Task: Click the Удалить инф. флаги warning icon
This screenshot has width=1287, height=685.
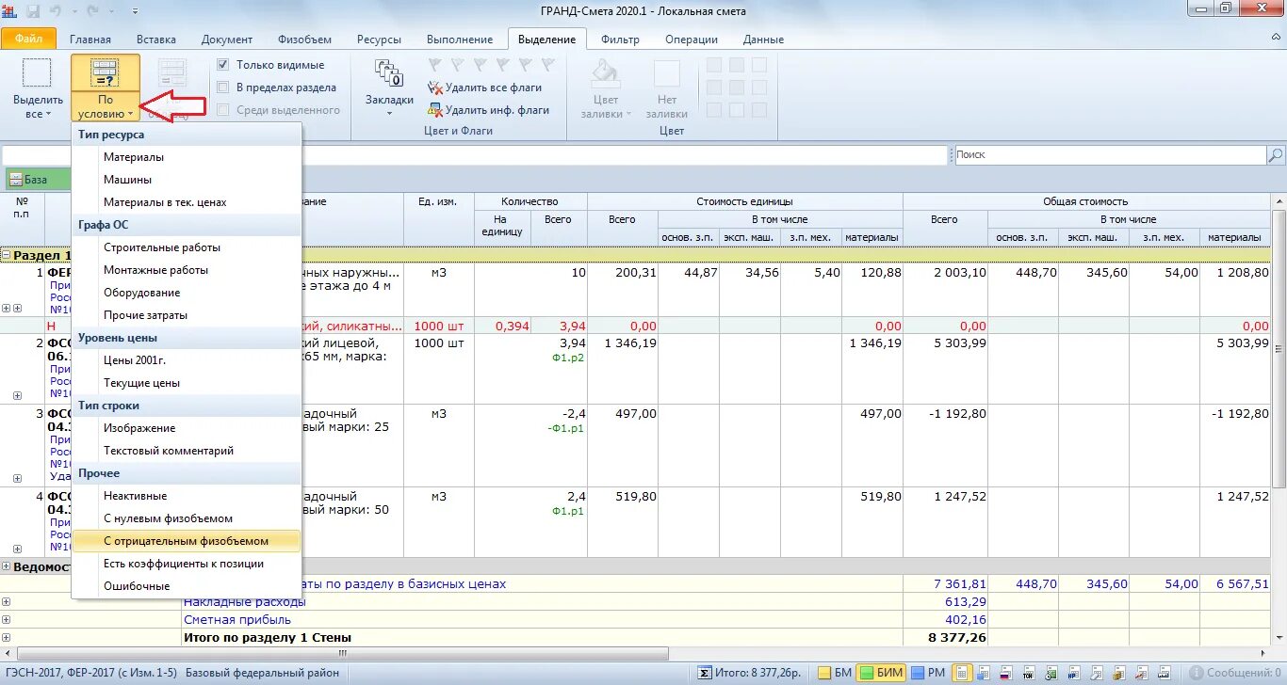Action: click(434, 110)
